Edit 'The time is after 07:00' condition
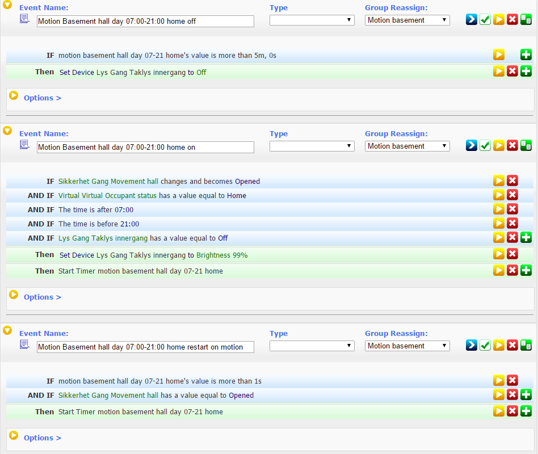The height and width of the screenshot is (454, 538). (499, 209)
